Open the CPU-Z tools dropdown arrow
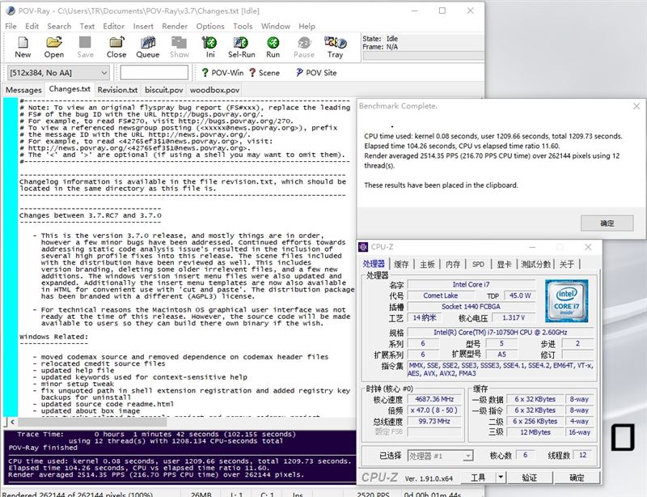The width and height of the screenshot is (647, 497). coord(501,478)
